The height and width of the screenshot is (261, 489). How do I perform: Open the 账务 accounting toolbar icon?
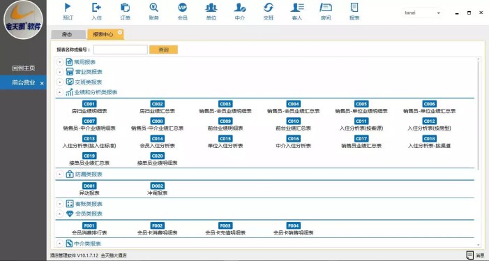(153, 12)
